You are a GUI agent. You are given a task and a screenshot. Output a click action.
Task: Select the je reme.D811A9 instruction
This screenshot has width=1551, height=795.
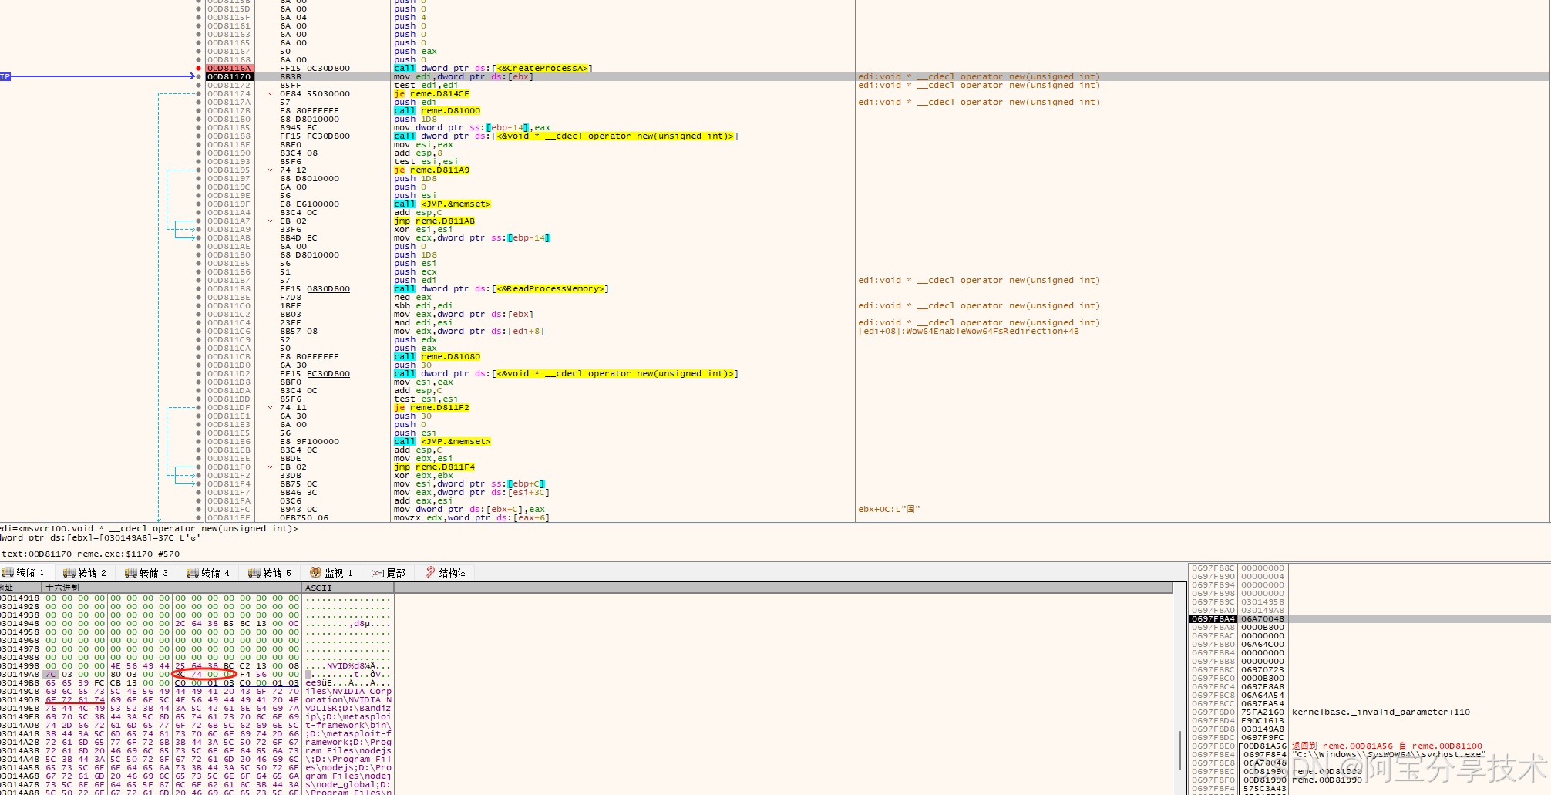pyautogui.click(x=431, y=170)
